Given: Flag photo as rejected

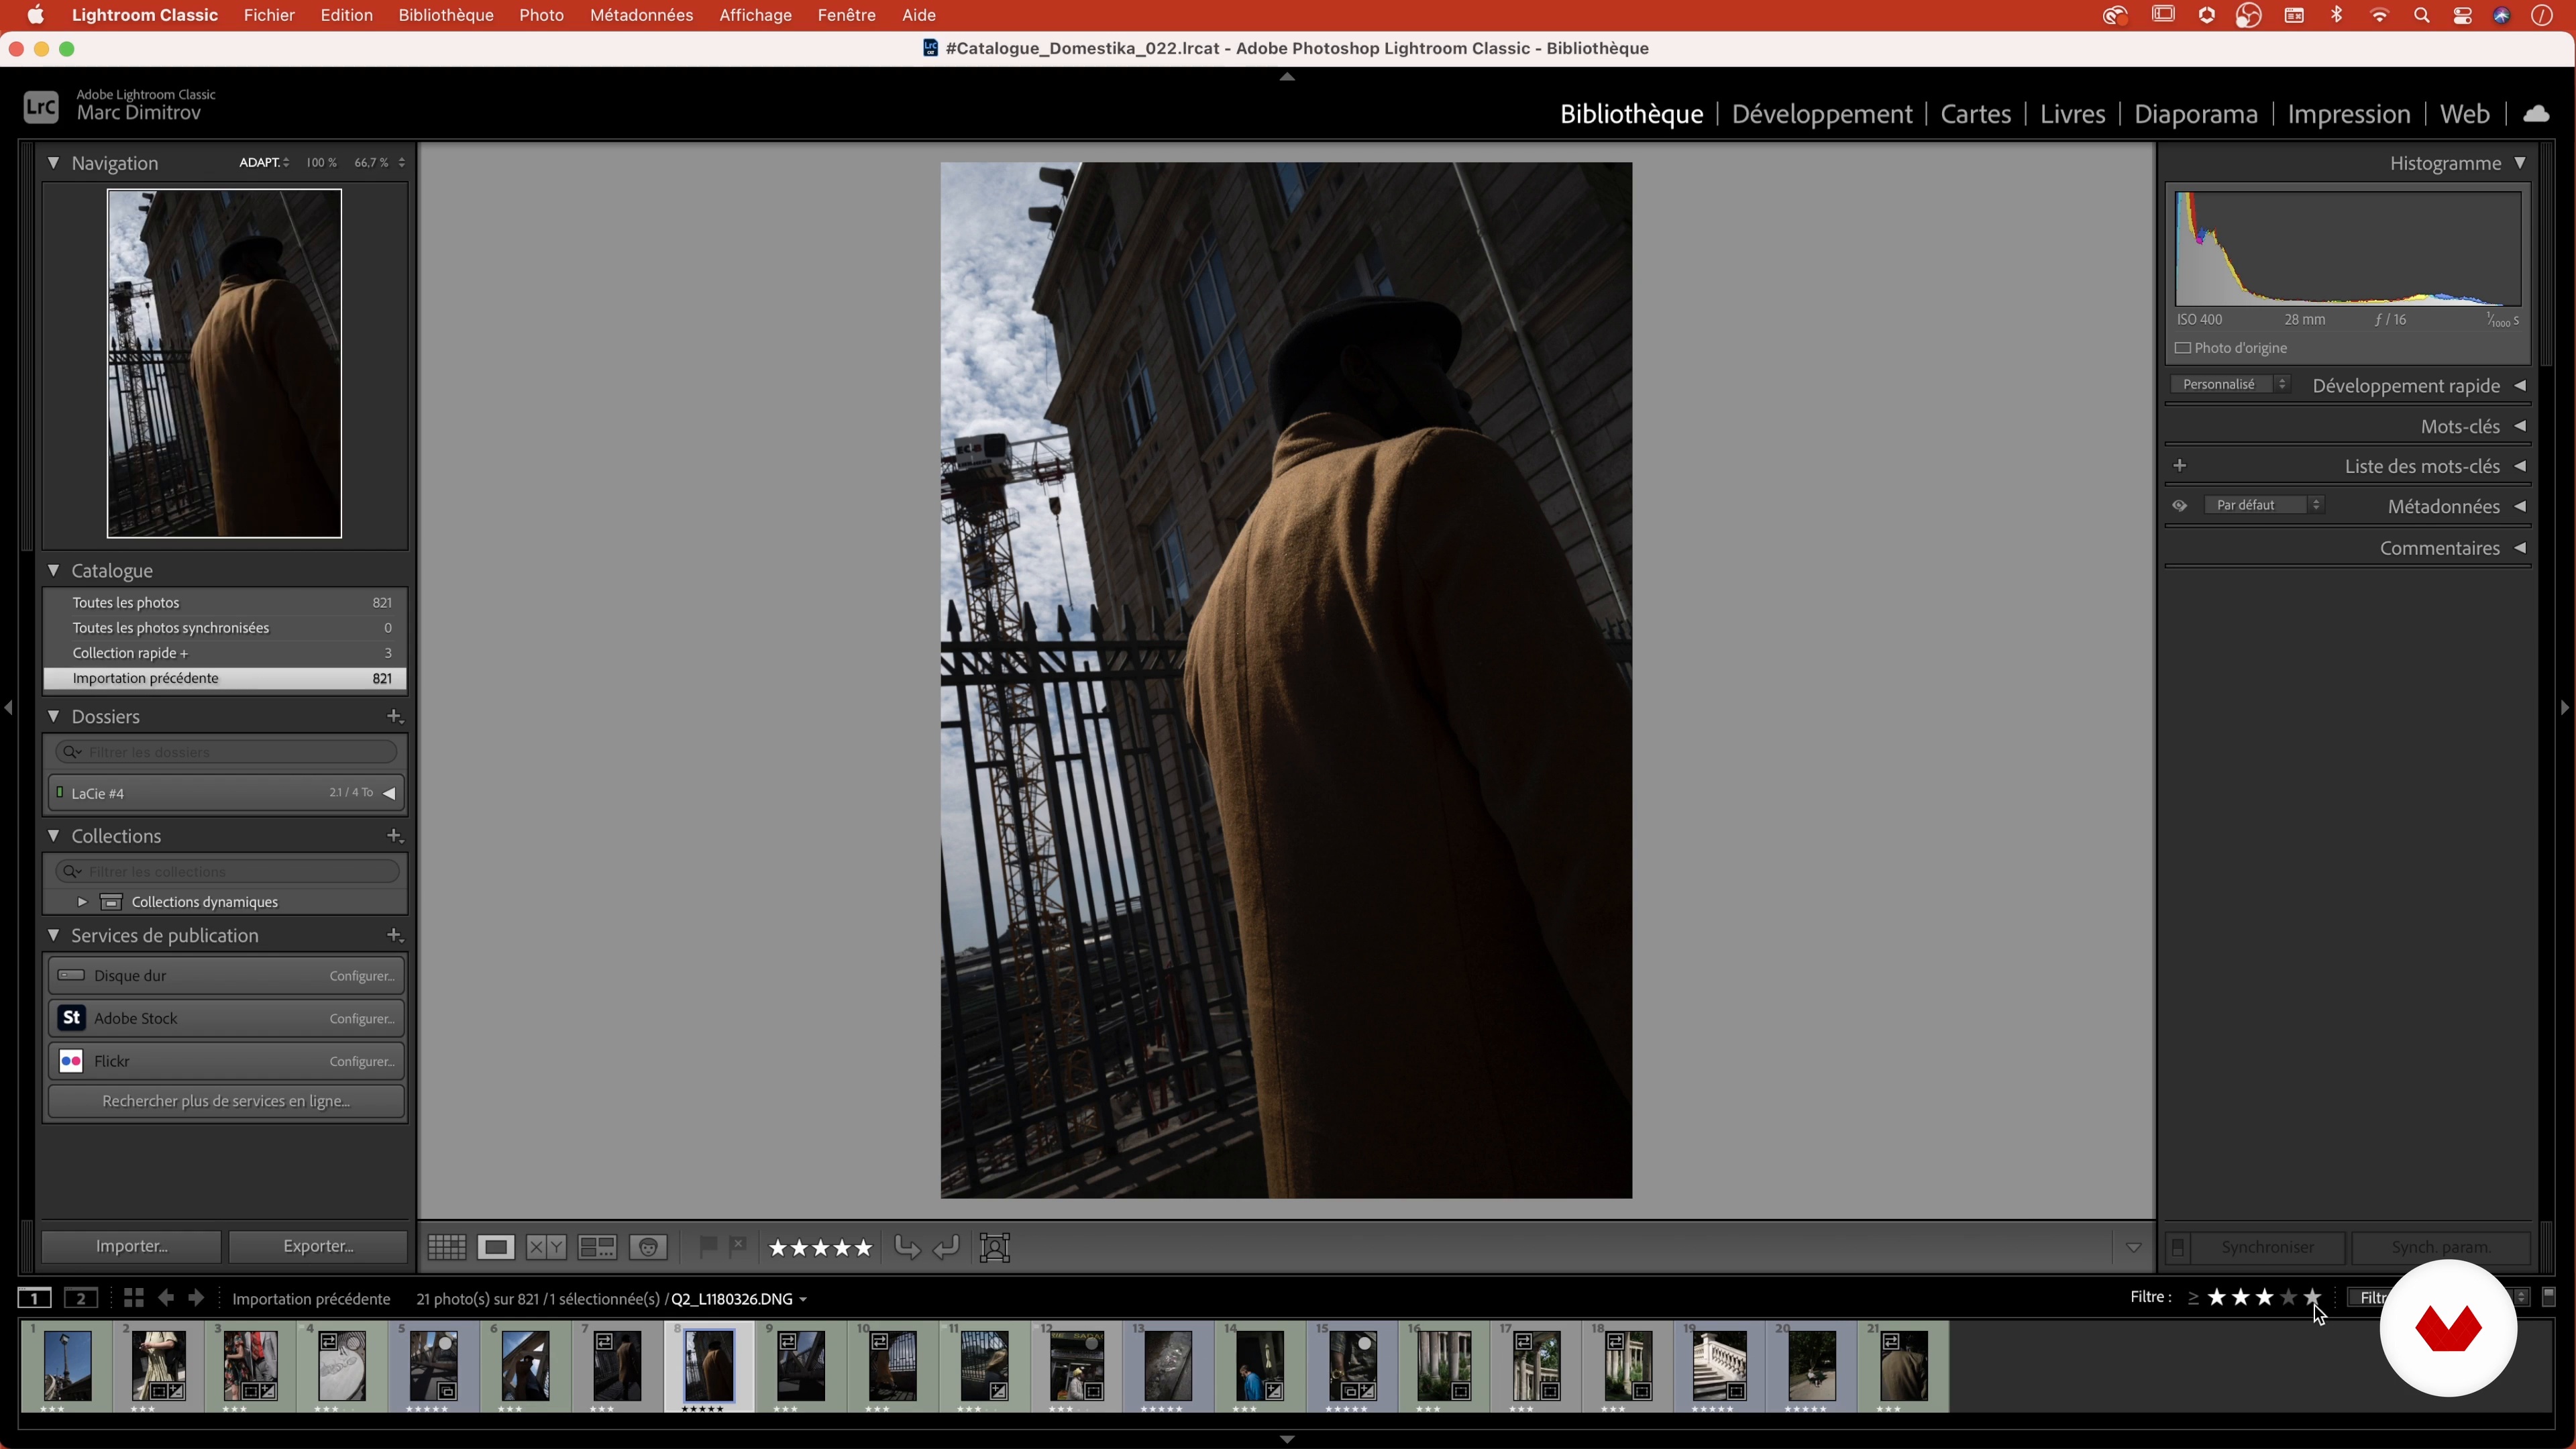Looking at the screenshot, I should pyautogui.click(x=738, y=1246).
